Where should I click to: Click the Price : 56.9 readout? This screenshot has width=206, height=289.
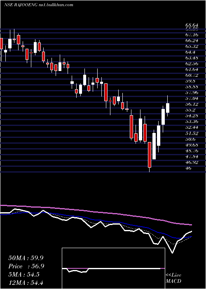tap(26, 266)
